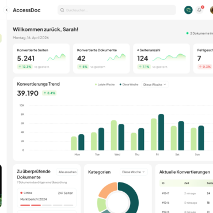Click the Seitenanzahl sparkline chart
Image resolution: width=213 pixels, height=213 pixels.
[169, 57]
